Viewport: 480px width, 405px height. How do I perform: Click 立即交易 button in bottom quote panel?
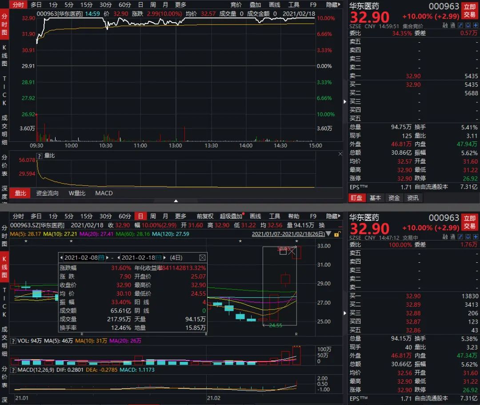click(470, 222)
